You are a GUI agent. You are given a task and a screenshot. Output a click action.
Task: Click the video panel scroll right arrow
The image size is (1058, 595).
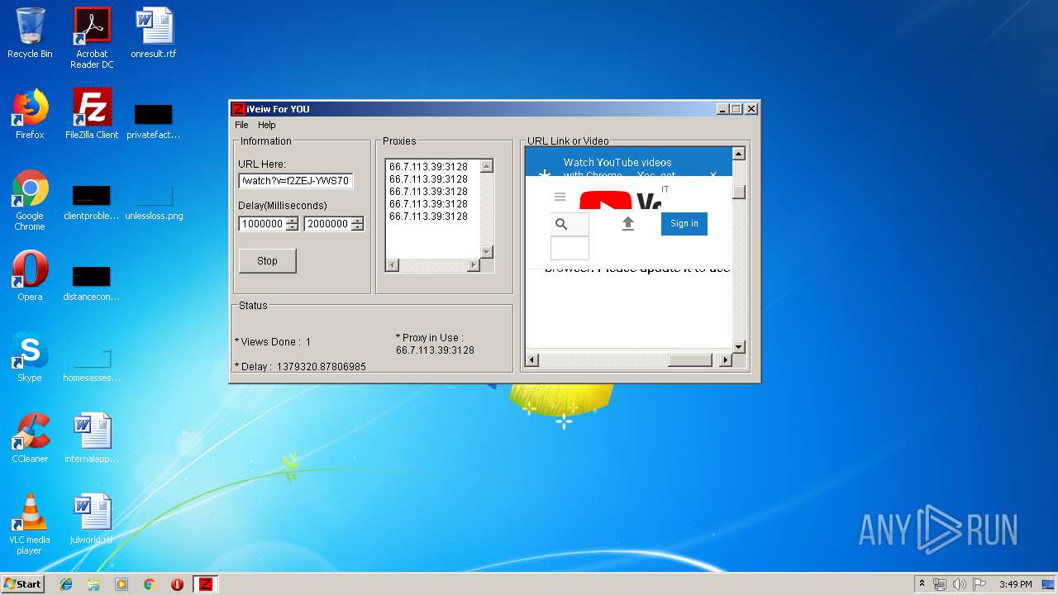click(726, 360)
